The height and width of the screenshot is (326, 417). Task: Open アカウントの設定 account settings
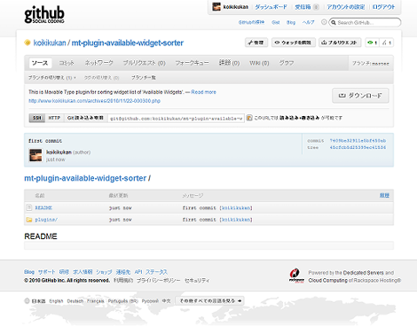tap(345, 7)
